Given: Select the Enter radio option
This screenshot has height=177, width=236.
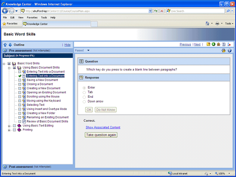Looking at the screenshot, I should pyautogui.click(x=84, y=88).
